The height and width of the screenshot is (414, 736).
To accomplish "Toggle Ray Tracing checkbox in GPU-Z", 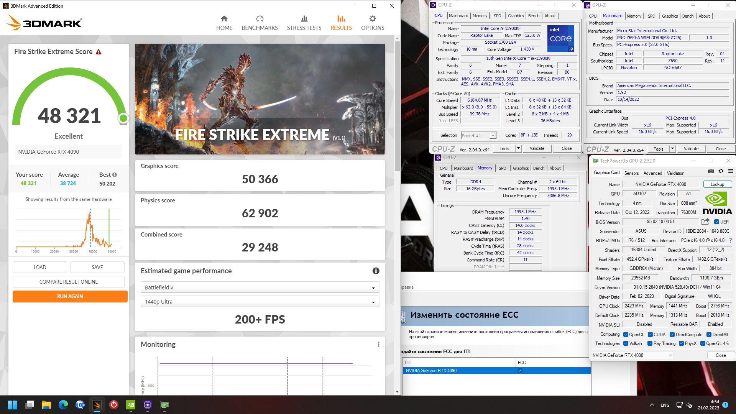I will [x=650, y=343].
